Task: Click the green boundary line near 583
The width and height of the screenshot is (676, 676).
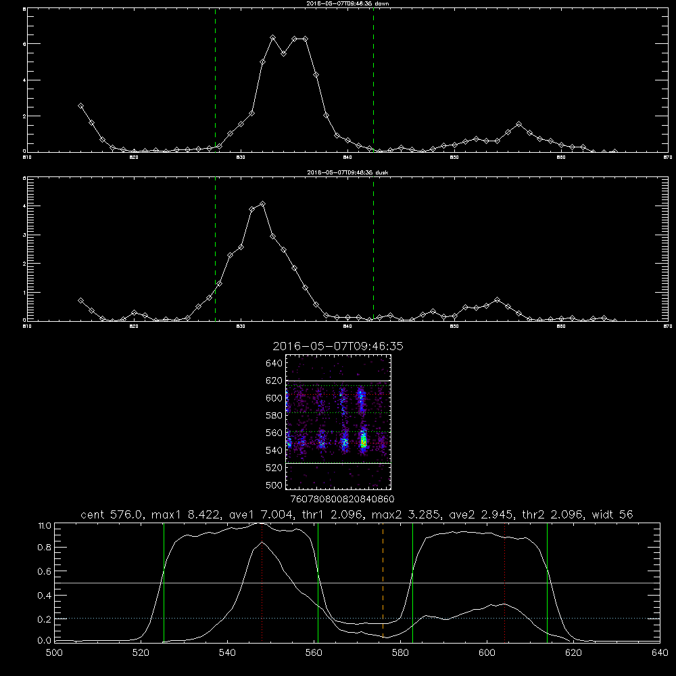Action: 412,582
